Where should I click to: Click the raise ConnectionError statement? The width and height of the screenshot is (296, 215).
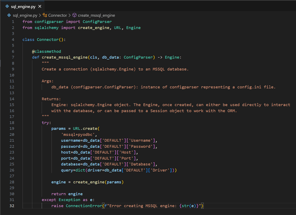pyautogui.click(x=78, y=205)
